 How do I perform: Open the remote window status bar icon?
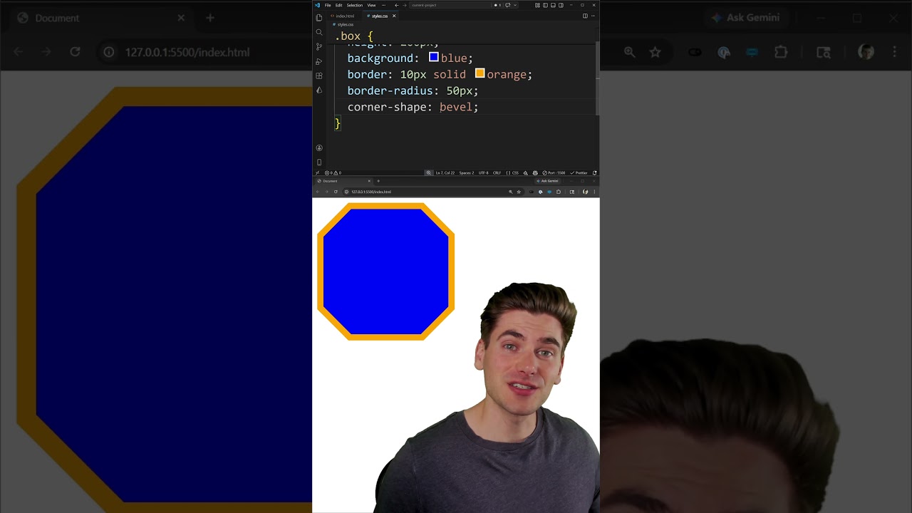click(317, 172)
